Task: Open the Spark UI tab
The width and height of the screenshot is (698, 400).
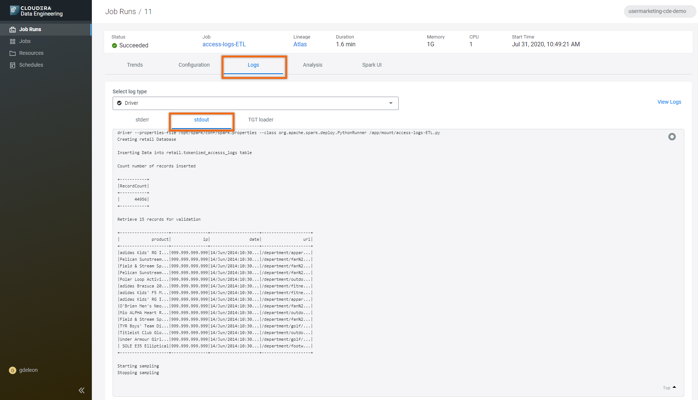Action: point(372,65)
